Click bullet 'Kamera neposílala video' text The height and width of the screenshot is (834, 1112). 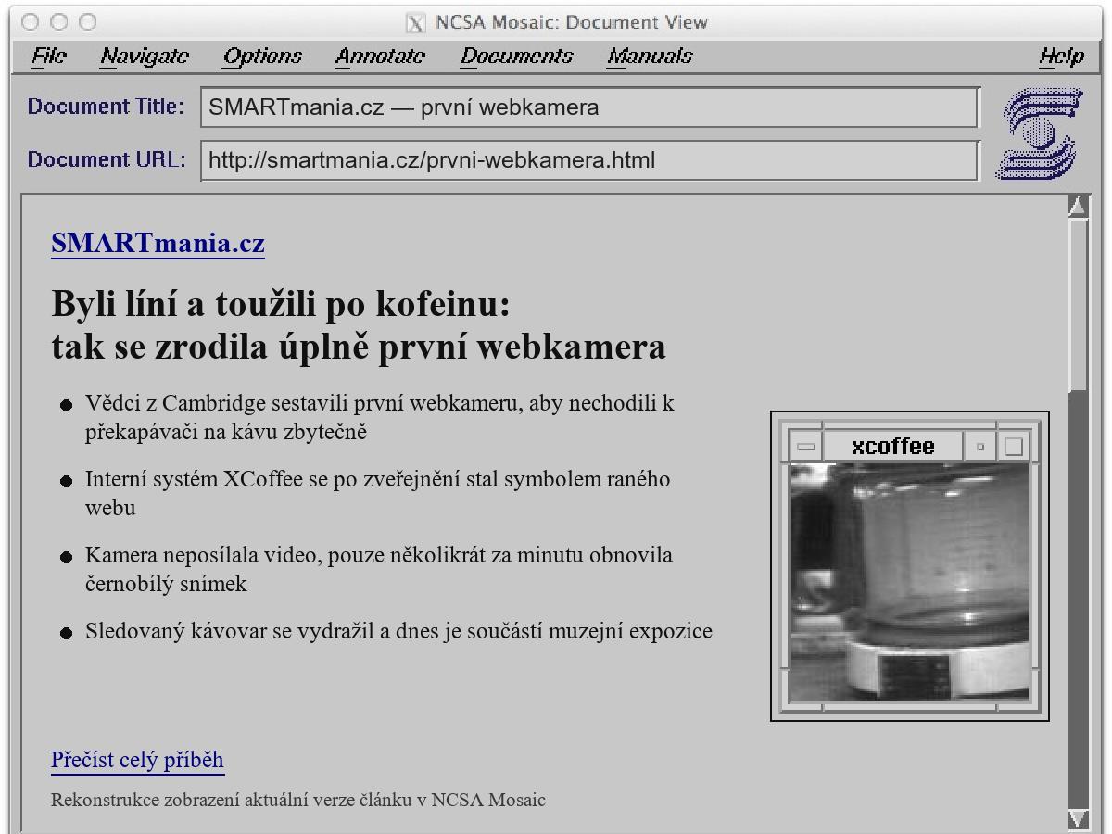point(379,569)
